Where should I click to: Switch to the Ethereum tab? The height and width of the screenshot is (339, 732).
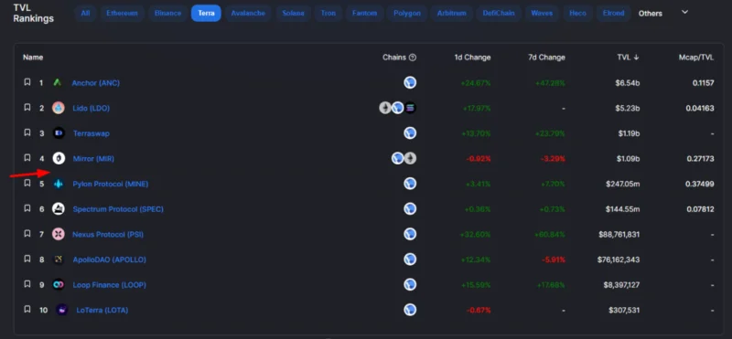(x=122, y=13)
